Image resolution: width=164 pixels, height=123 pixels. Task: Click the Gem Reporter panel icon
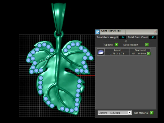pyautogui.click(x=97, y=32)
